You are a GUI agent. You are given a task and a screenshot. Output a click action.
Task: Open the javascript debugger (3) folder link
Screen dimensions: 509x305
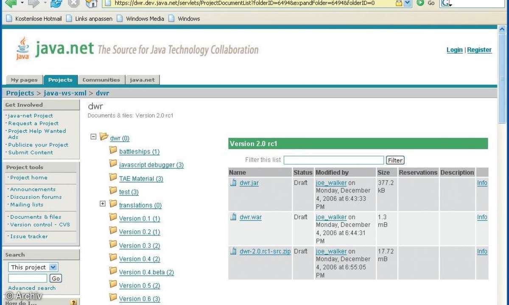point(151,165)
